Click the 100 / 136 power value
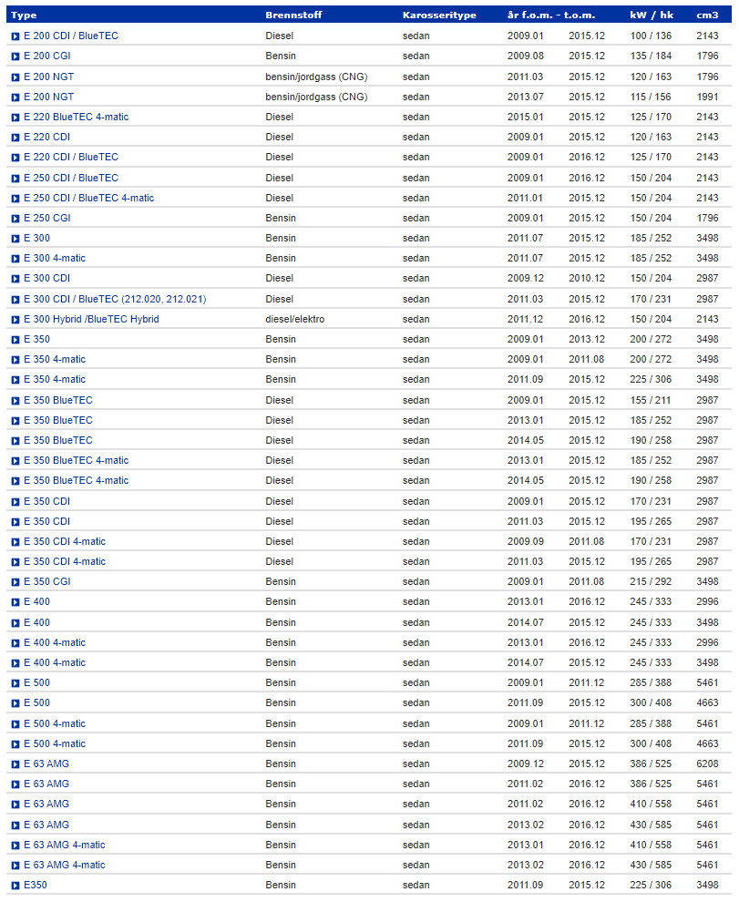The width and height of the screenshot is (739, 902). [651, 36]
